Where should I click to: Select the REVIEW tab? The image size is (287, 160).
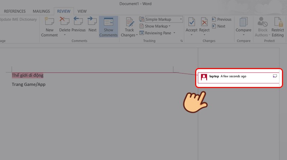(64, 11)
